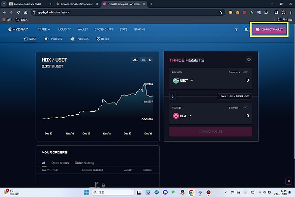Open the help question mark icon
Screen dimensions: 295x197
(236, 30)
